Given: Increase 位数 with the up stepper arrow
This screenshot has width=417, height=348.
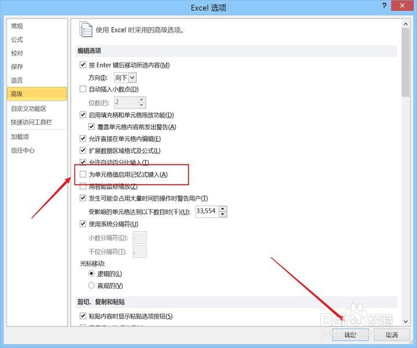Looking at the screenshot, I should (x=142, y=100).
